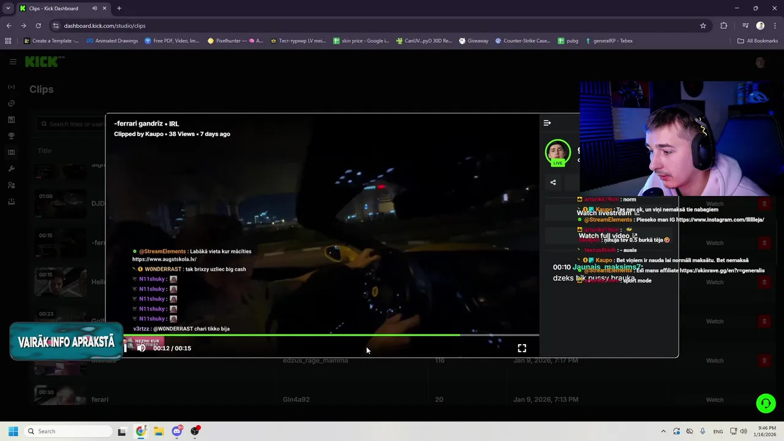Open the browser extensions puzzle icon

pos(724,26)
